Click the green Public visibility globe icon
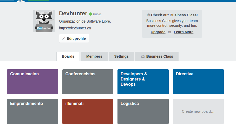 (90, 14)
